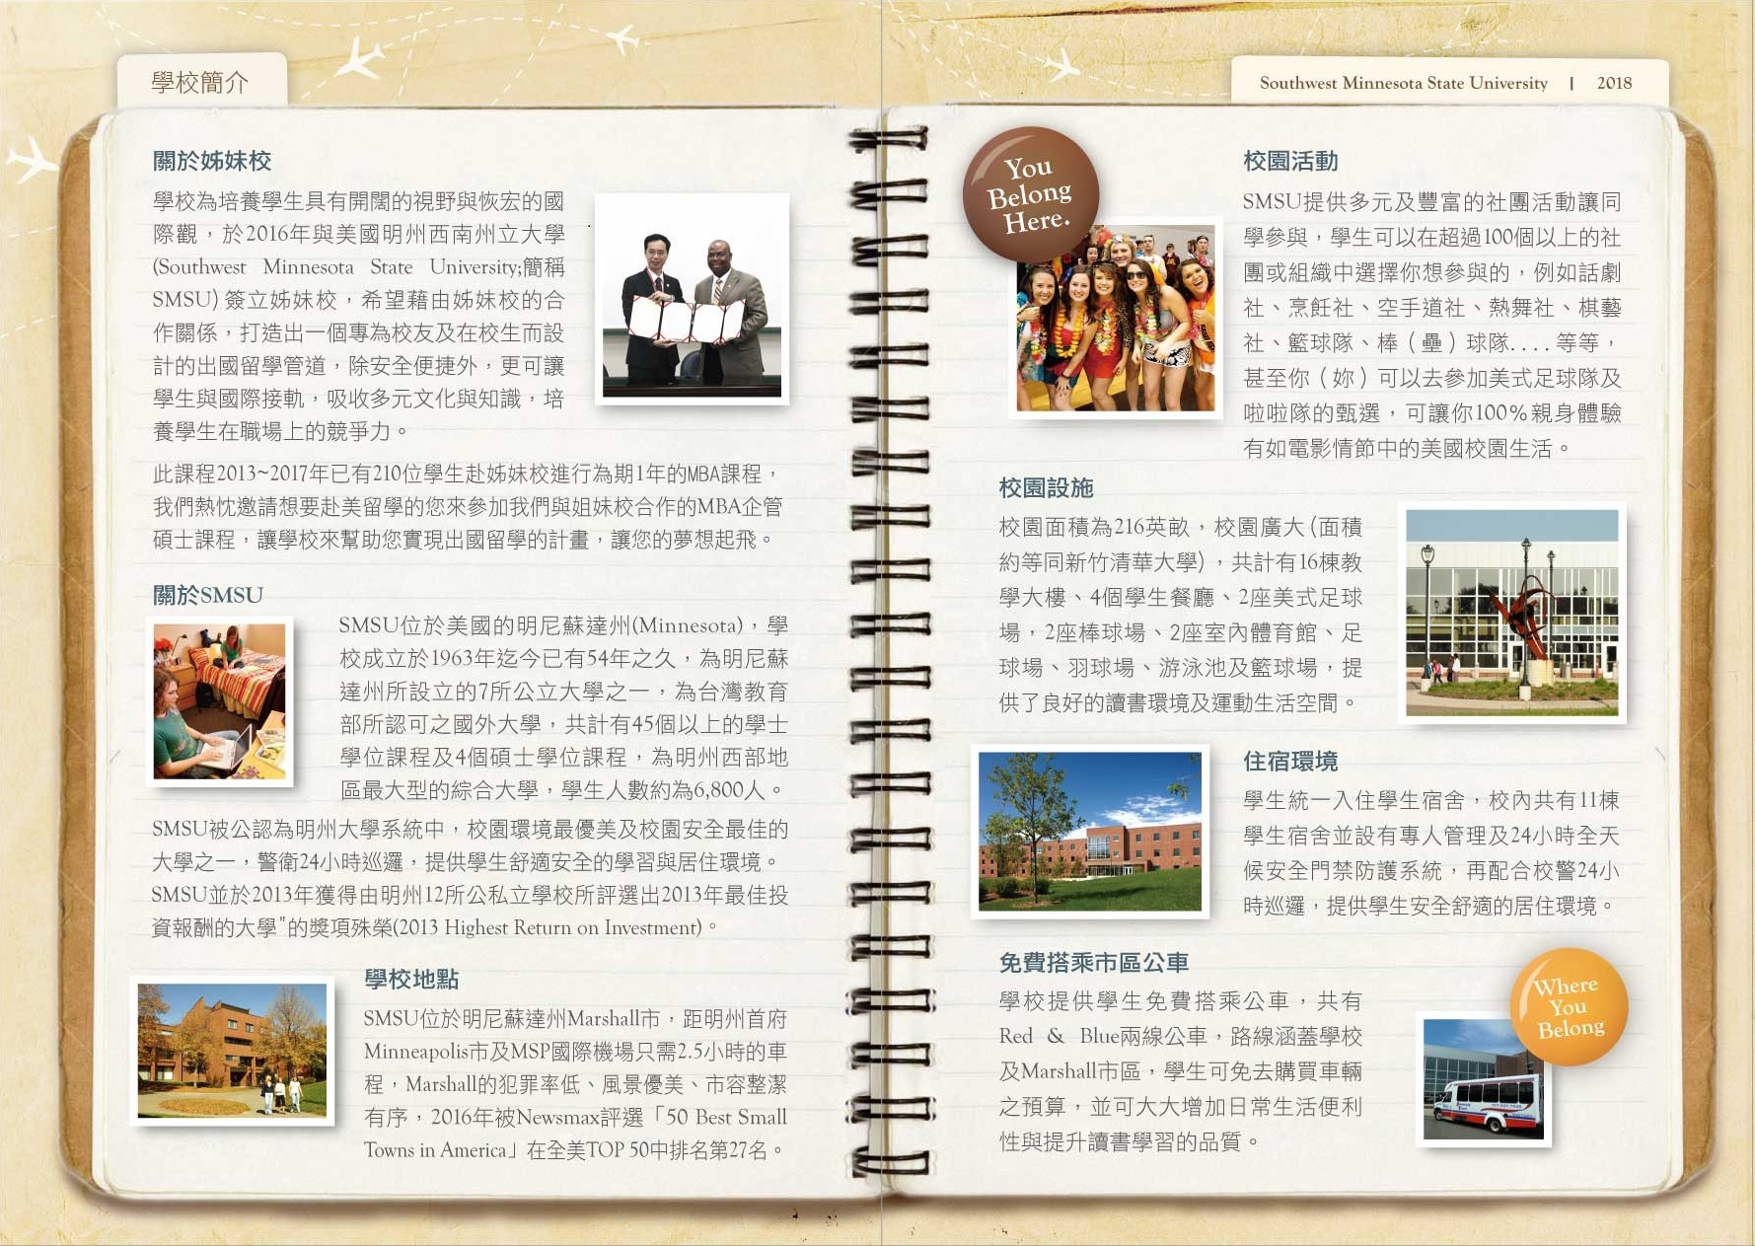Click the red sculpture campus photo

(x=1512, y=613)
